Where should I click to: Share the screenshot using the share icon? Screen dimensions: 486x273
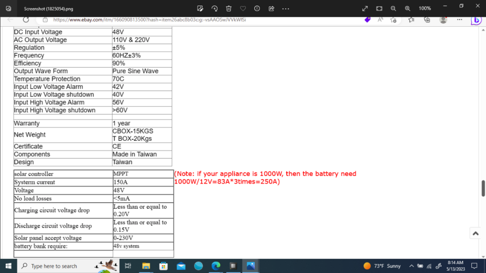[x=271, y=9]
